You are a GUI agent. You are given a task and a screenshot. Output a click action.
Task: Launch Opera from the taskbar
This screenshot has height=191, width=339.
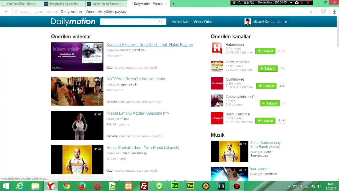[97, 186]
